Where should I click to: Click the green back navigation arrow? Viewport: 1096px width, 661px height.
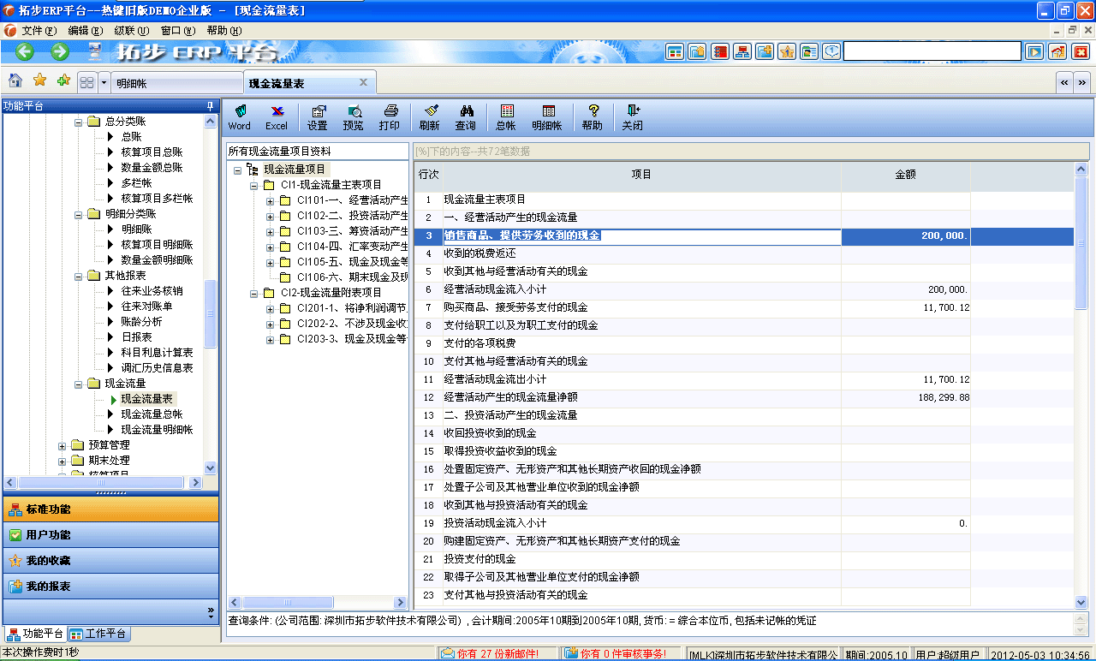click(24, 51)
